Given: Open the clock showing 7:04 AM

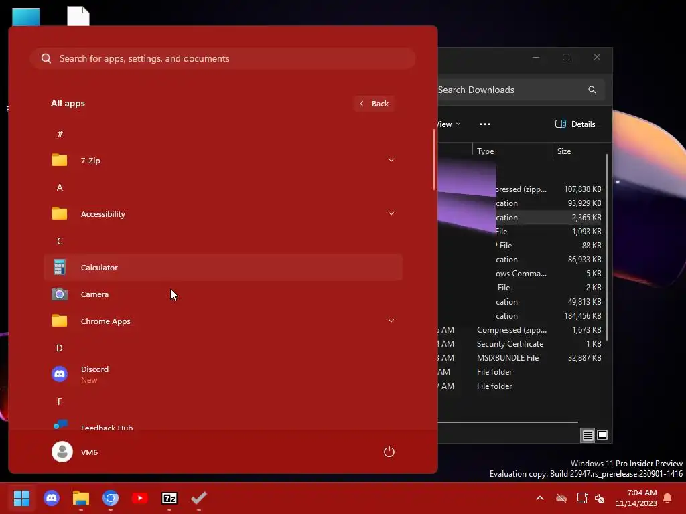Looking at the screenshot, I should point(636,498).
